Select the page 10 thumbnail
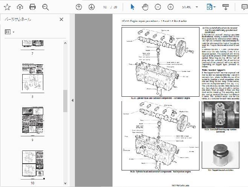This screenshot has height=187, width=248. 33,164
